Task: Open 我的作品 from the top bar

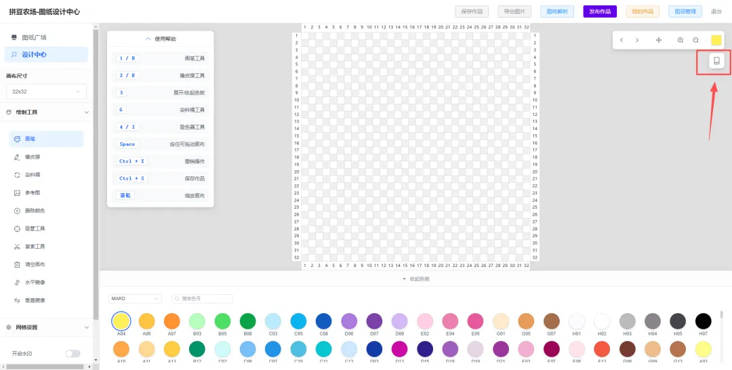Action: coord(643,12)
